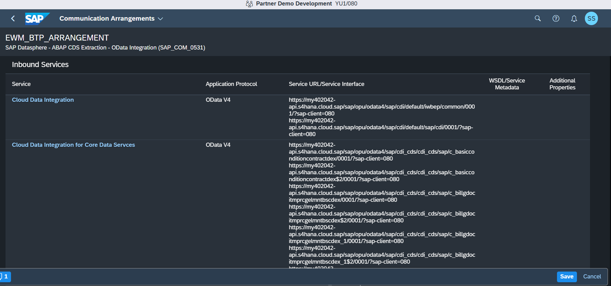The width and height of the screenshot is (611, 286).
Task: Click the SAP logo
Action: pos(37,19)
